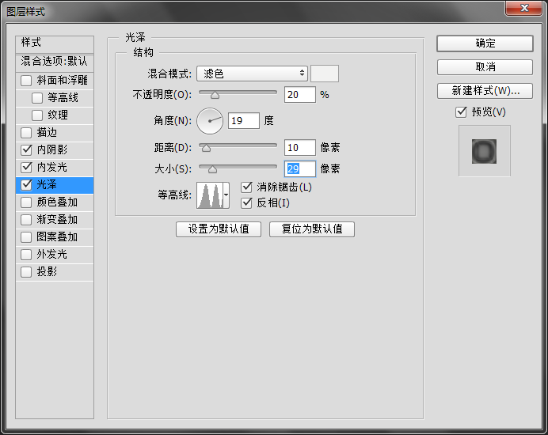Select the 内发光 style row label
The image size is (548, 435).
coord(52,167)
